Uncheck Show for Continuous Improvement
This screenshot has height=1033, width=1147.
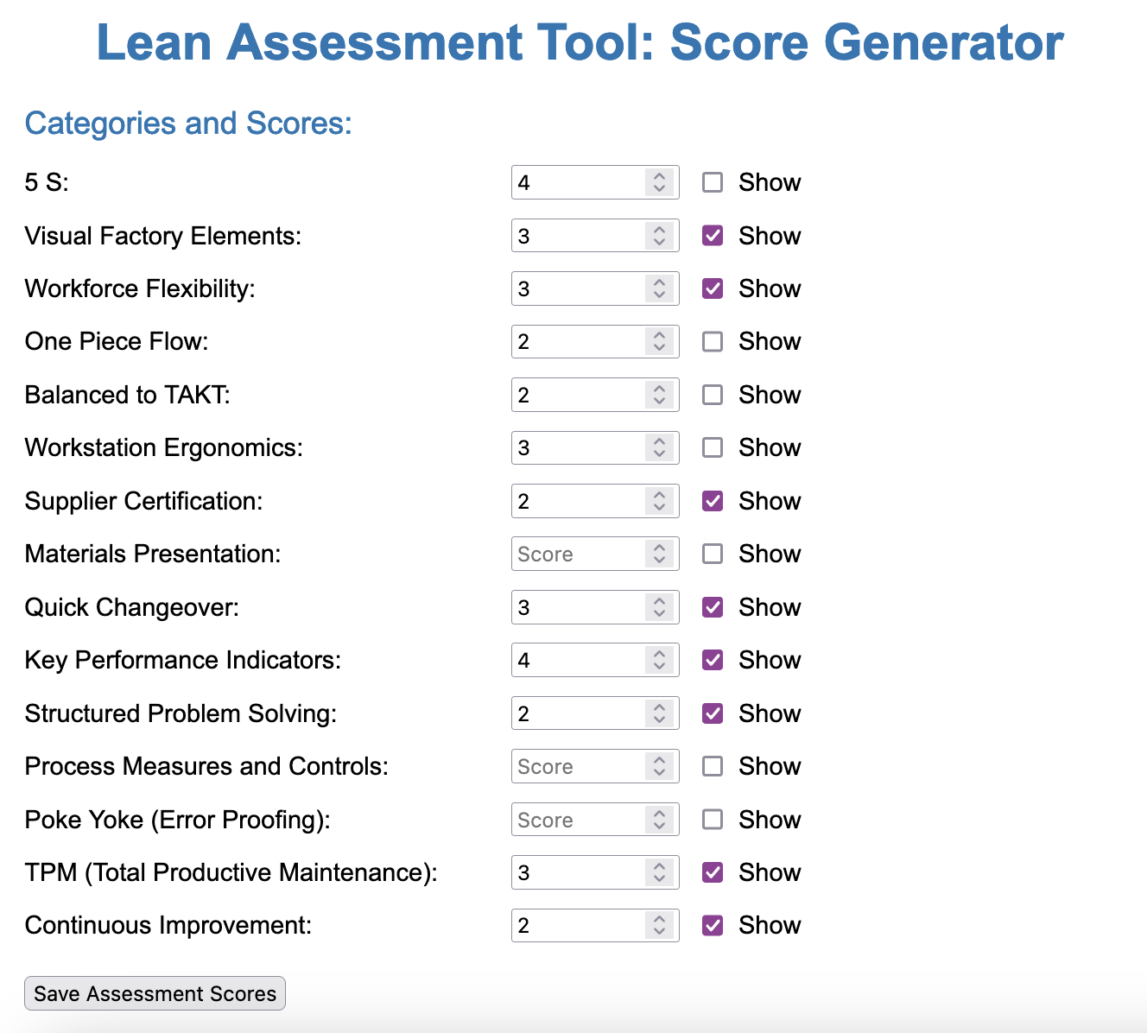[x=712, y=925]
